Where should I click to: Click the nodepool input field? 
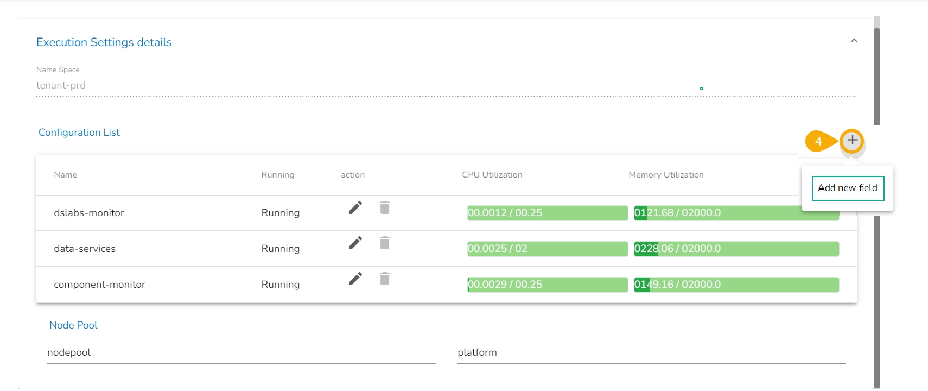(241, 352)
